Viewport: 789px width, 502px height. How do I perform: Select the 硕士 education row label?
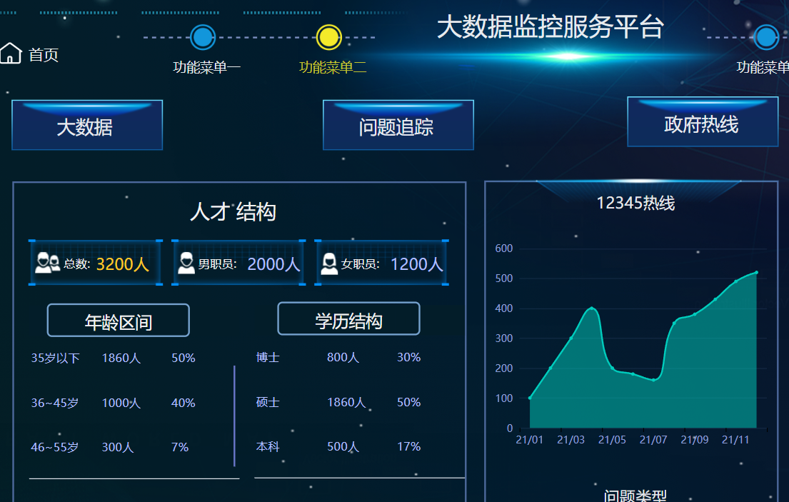268,403
